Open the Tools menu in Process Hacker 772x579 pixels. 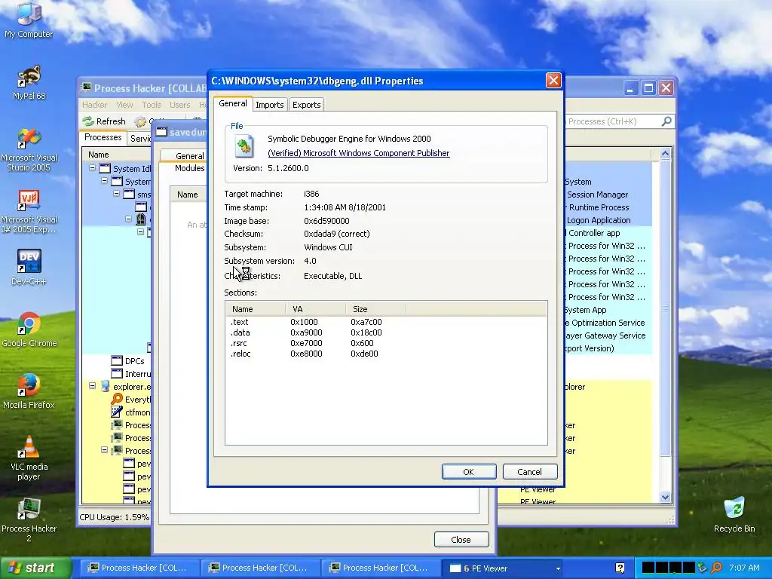click(152, 105)
